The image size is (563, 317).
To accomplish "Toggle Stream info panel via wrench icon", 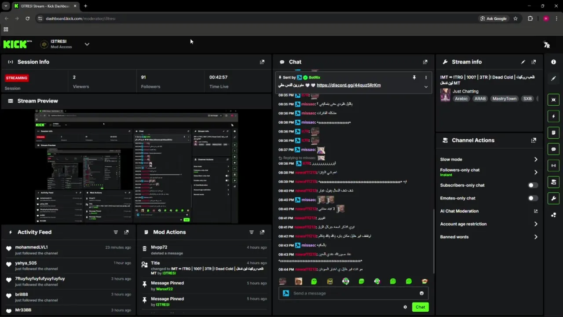I will click(x=553, y=198).
